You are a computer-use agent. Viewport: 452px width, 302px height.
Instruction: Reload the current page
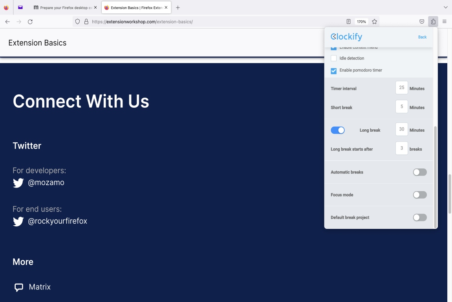click(x=30, y=22)
